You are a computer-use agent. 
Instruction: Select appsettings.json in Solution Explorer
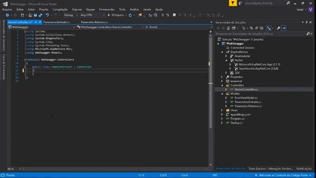pyautogui.click(x=240, y=115)
